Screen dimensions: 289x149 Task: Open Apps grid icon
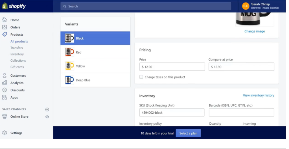coord(5,97)
